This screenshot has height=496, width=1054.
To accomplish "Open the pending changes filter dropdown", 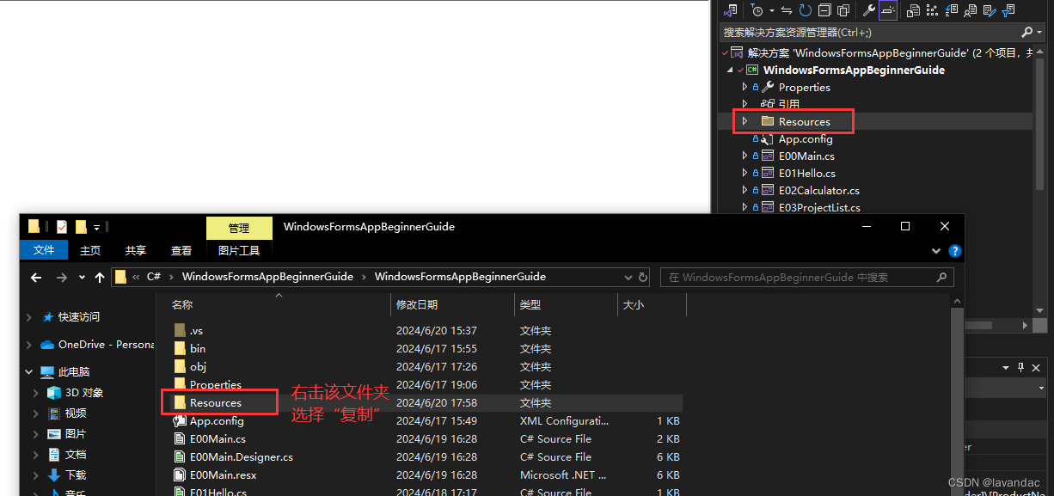I will point(772,9).
